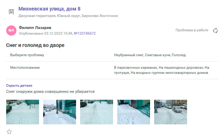Click the heading Снег и гололед во дворе
The width and height of the screenshot is (222, 140).
(x=35, y=45)
